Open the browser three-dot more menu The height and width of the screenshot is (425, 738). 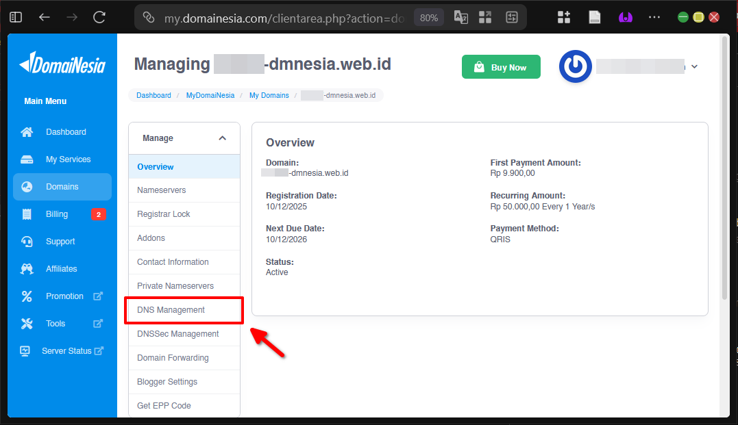[654, 16]
